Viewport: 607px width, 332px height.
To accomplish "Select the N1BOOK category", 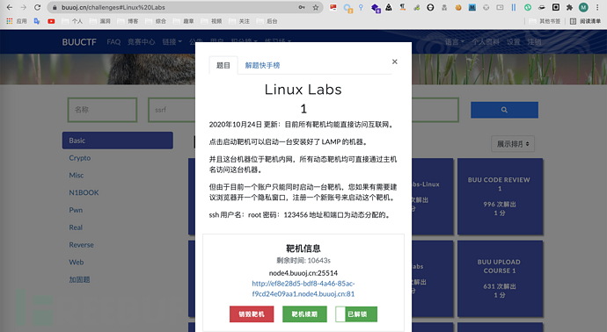I will pos(84,192).
